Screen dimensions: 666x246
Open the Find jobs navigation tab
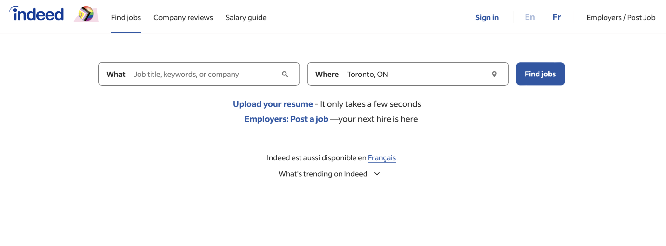pos(126,18)
